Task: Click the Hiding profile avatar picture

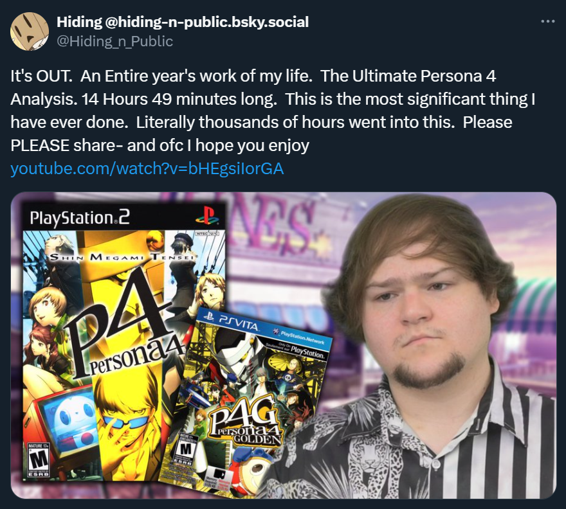Action: [30, 31]
